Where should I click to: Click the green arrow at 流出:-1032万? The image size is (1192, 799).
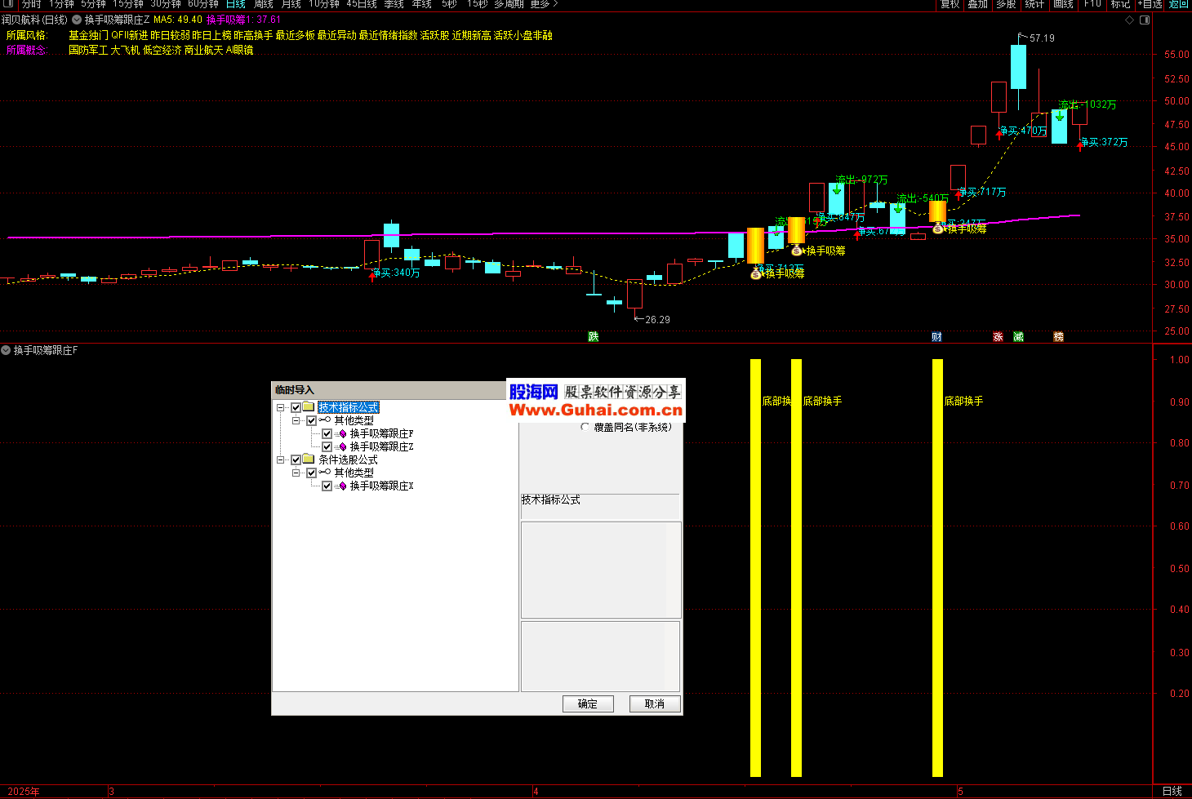(1060, 116)
